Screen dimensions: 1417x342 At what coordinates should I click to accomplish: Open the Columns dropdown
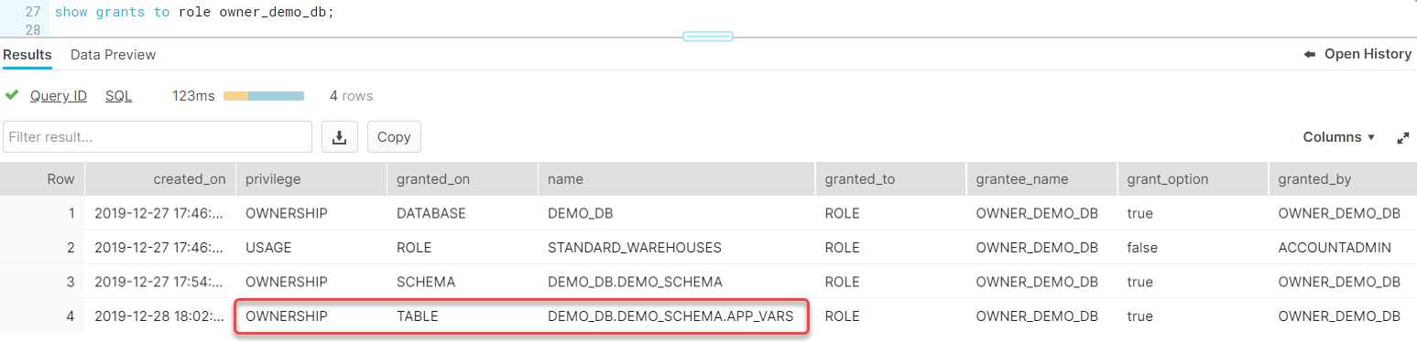tap(1339, 137)
